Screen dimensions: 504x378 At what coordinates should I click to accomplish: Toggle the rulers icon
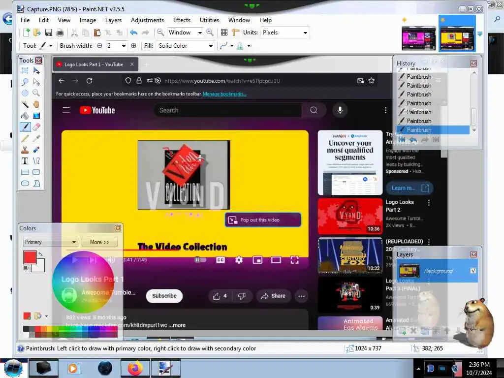click(x=236, y=32)
